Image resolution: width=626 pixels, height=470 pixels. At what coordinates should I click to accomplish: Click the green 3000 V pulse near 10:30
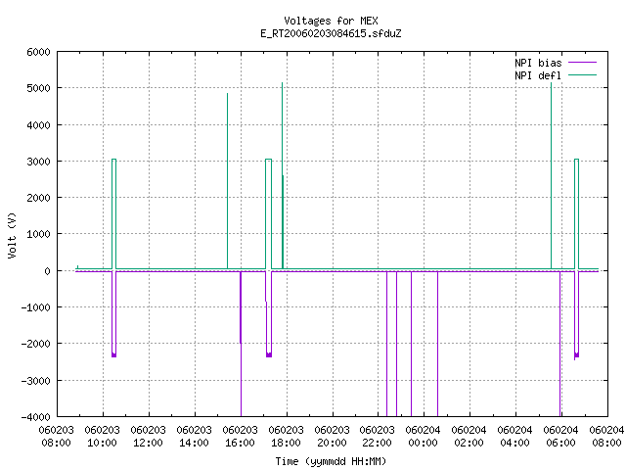(113, 213)
